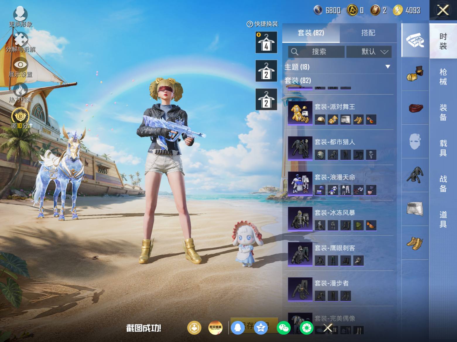Open the 分解与拆解 puzzle icon
Image resolution: width=457 pixels, height=342 pixels.
[20, 39]
